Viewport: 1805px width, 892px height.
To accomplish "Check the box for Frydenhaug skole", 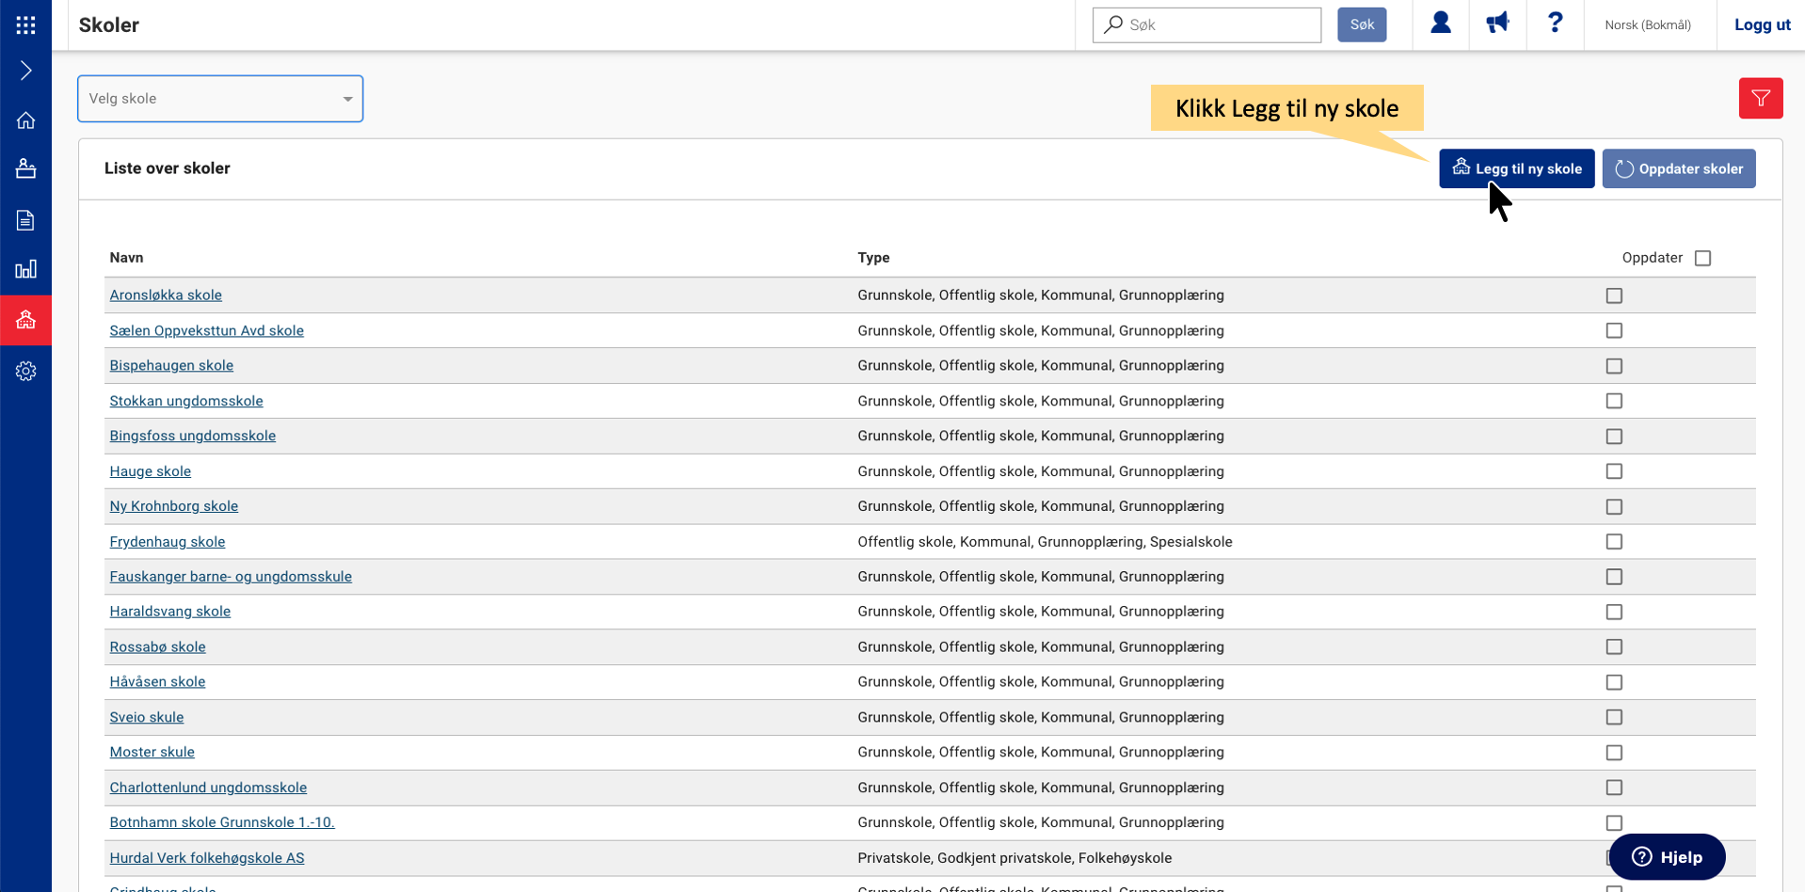I will coord(1614,542).
